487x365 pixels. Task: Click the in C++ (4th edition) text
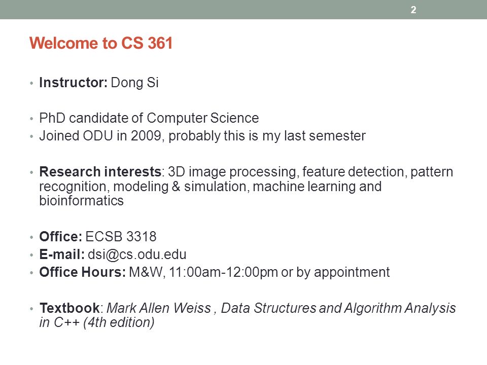[96, 322]
